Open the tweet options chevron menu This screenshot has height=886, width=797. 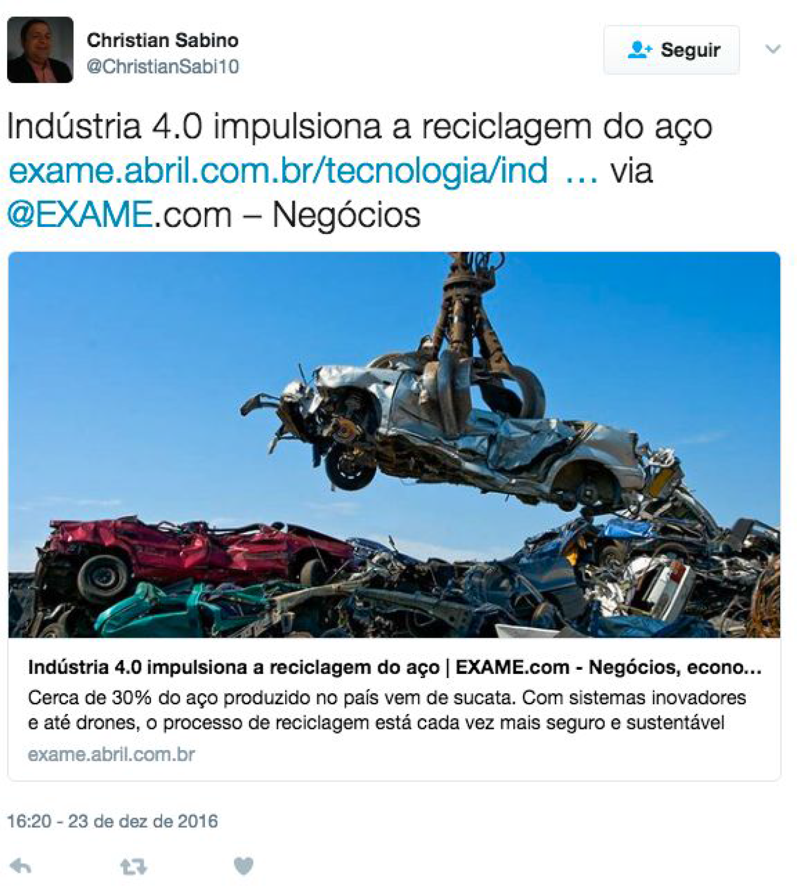[x=773, y=49]
